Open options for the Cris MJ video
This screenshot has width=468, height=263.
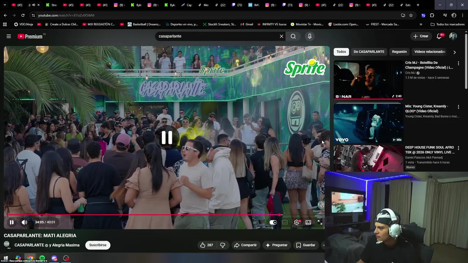[x=458, y=63]
